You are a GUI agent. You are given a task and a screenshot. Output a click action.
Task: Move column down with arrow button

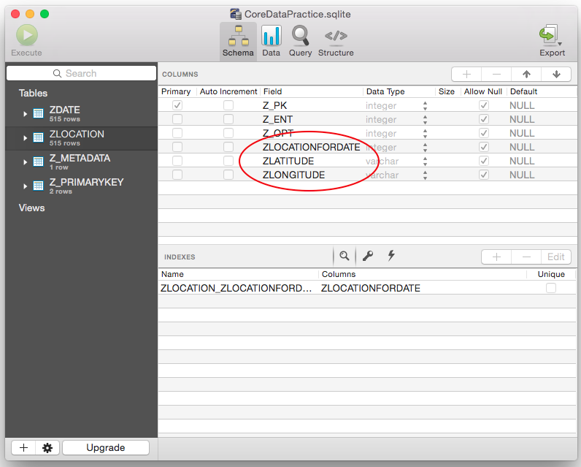(x=556, y=75)
